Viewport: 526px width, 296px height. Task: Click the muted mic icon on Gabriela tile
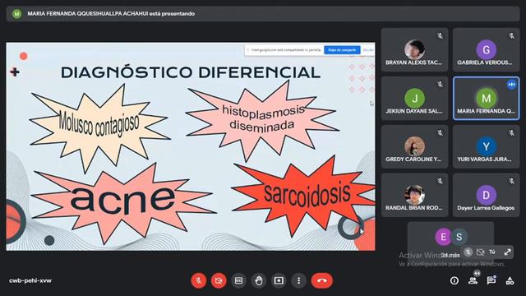(x=511, y=35)
